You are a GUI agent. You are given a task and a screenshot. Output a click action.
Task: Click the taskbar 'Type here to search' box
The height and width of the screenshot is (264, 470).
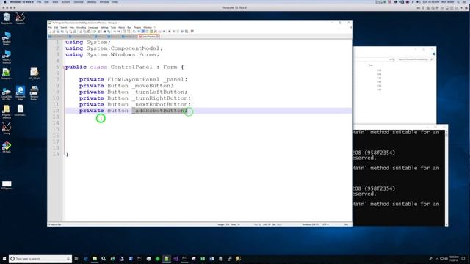[x=40, y=259]
